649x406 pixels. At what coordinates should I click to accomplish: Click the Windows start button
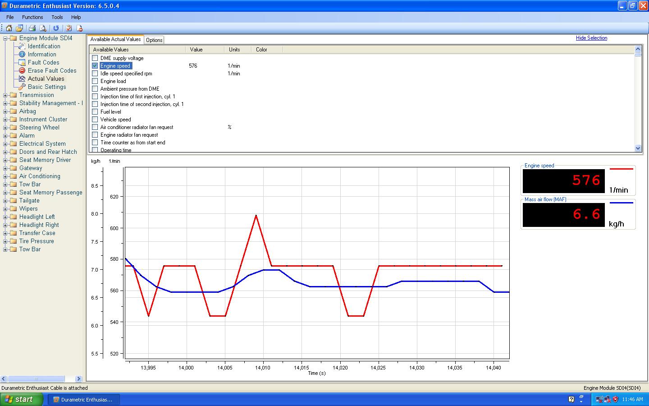point(22,399)
